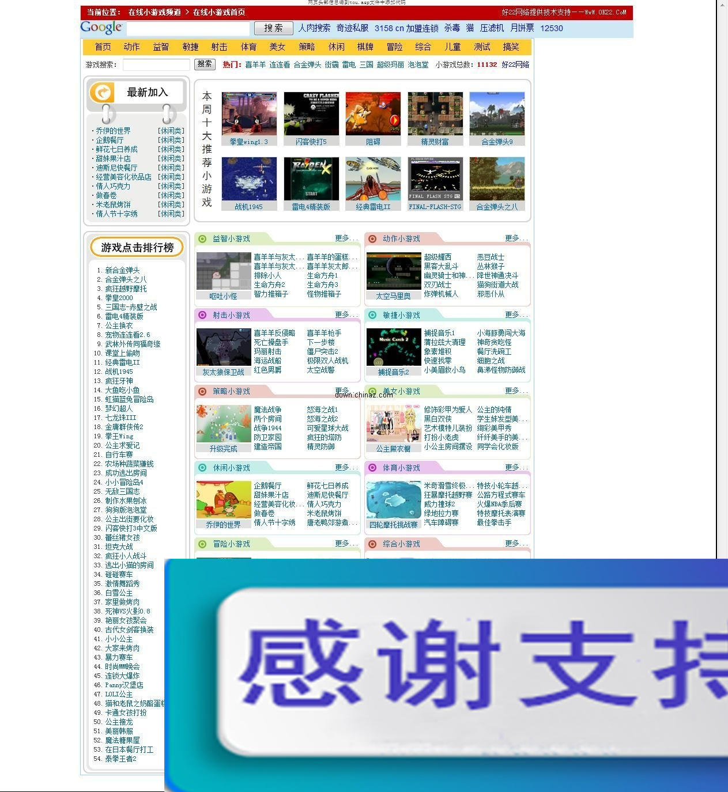Click 好22网络 link beside game count

(515, 65)
